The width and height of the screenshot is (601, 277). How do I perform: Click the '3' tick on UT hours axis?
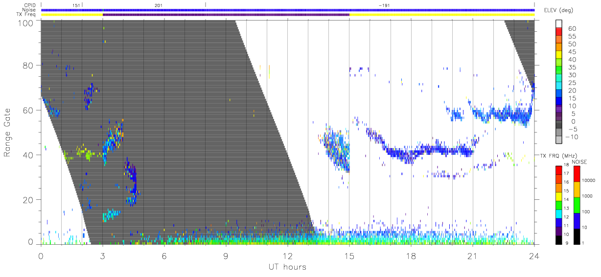pos(102,256)
